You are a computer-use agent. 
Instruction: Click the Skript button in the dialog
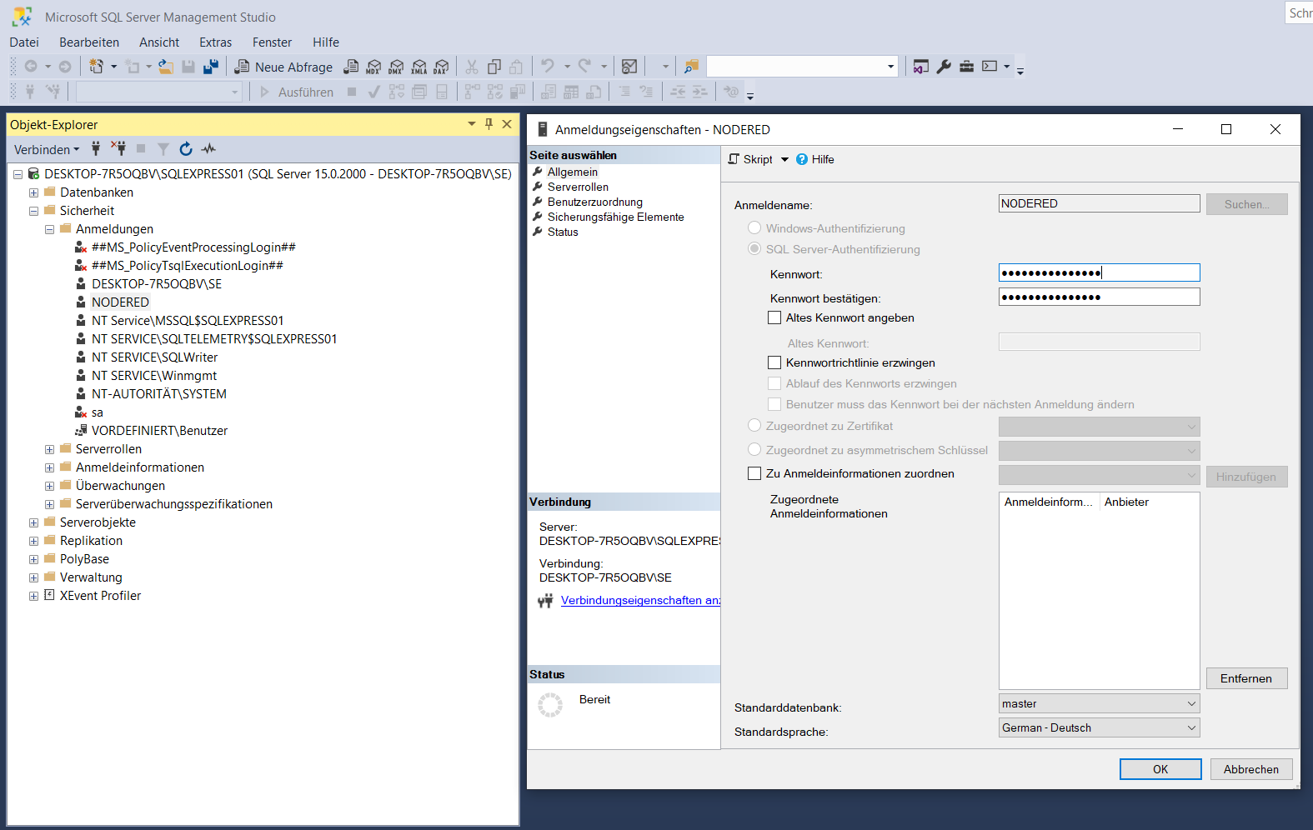click(x=751, y=159)
